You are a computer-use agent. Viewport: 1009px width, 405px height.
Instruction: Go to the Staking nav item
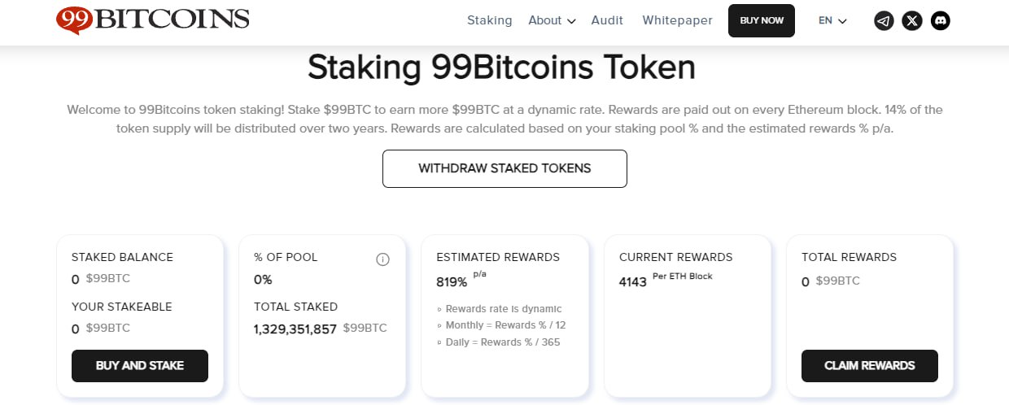489,20
